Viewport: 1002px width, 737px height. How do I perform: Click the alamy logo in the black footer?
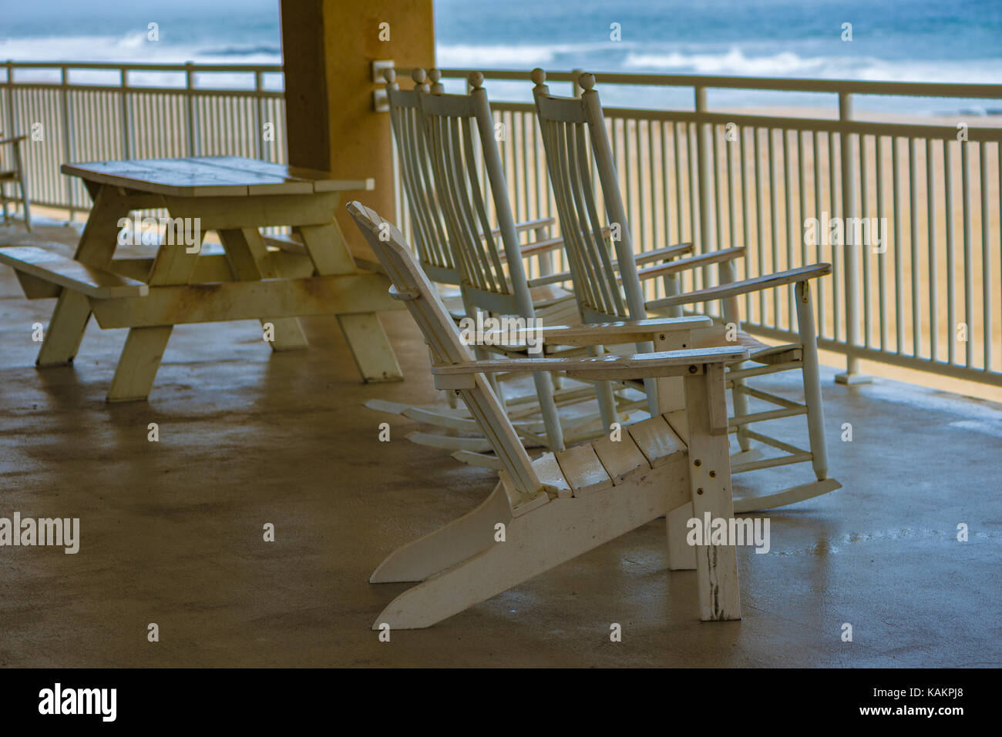(78, 702)
